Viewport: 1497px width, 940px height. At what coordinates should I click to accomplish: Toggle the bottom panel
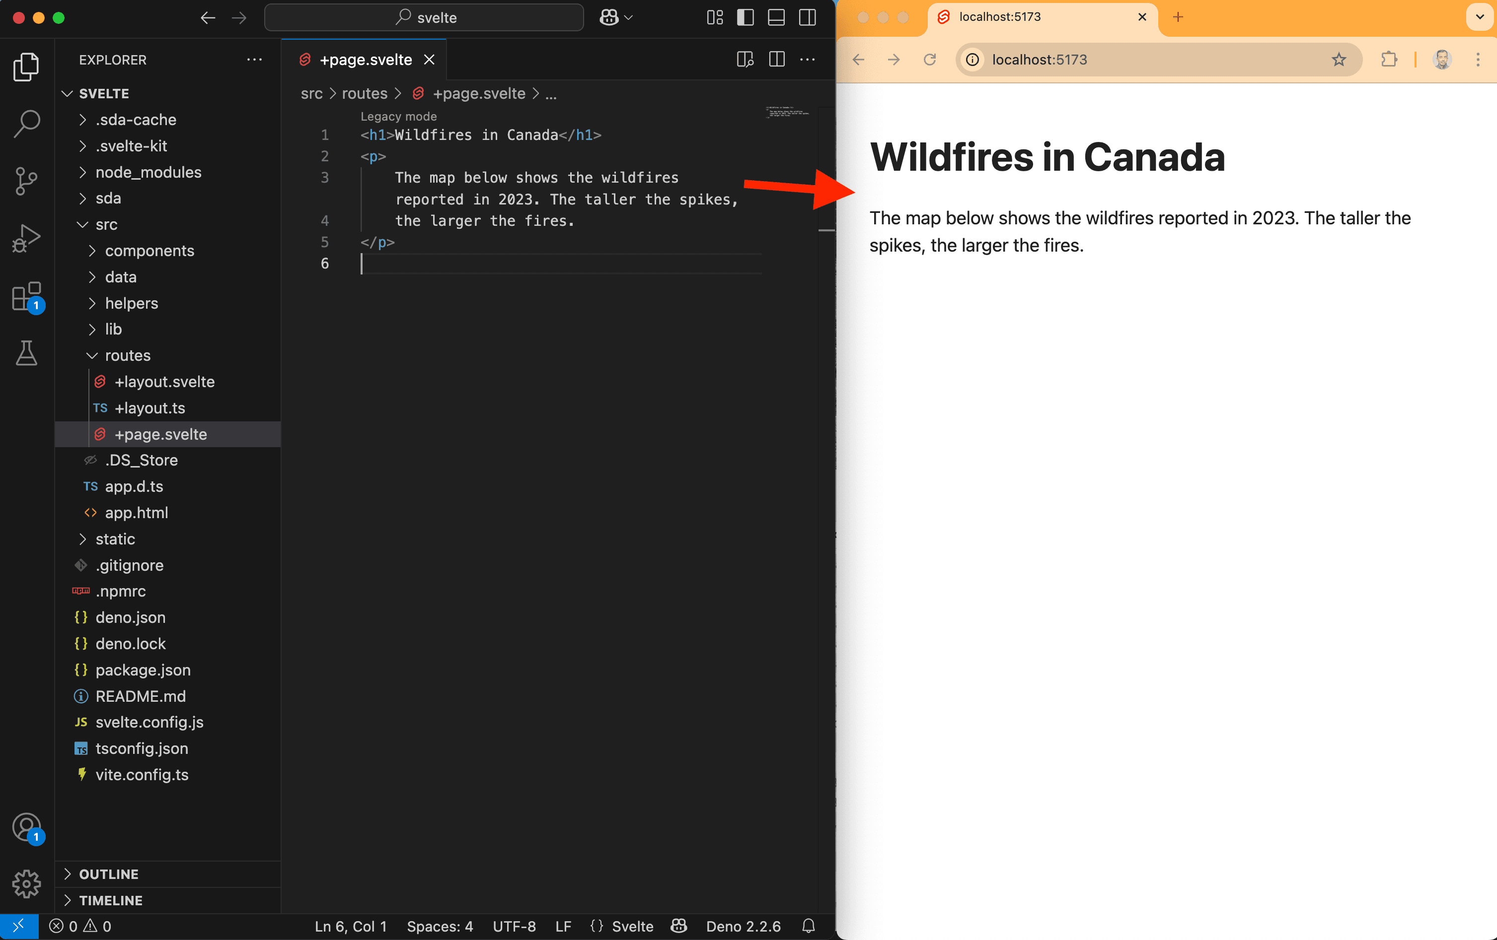[776, 17]
